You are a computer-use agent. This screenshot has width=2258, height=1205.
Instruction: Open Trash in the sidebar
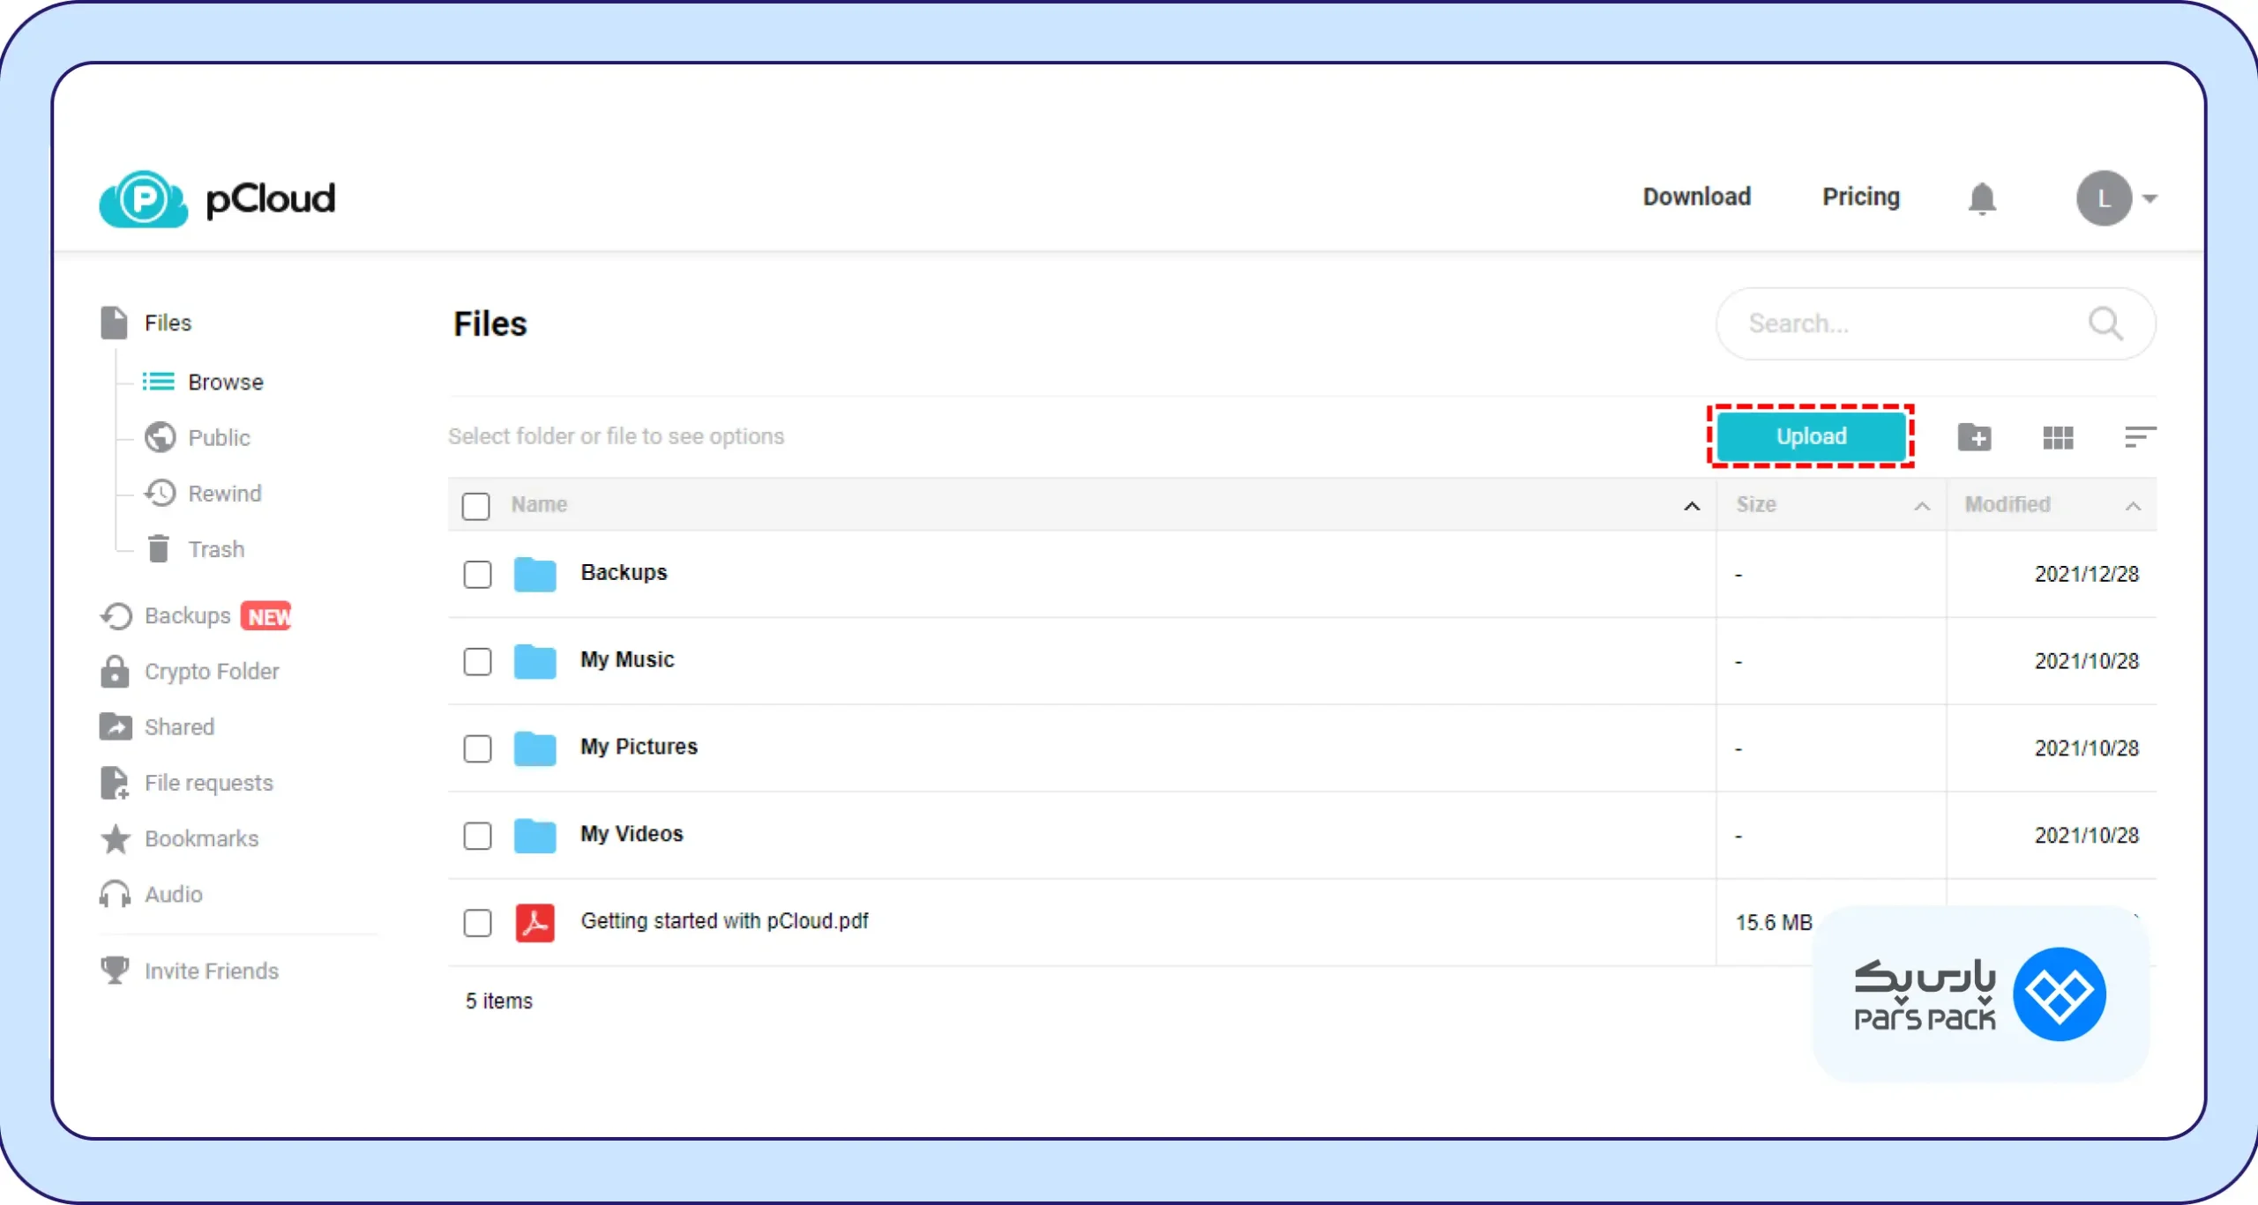click(216, 549)
